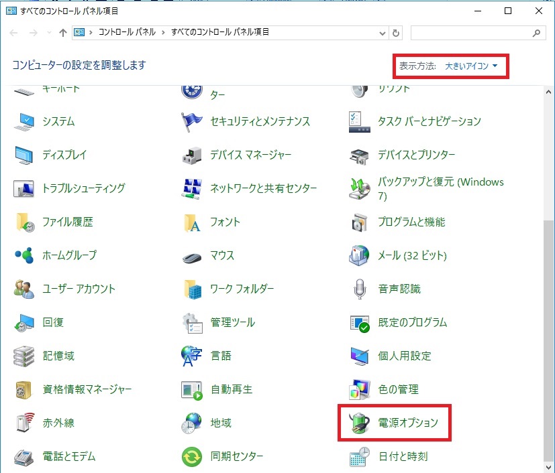Click the scrollbar down arrow
Viewport: 555px width, 473px height.
tap(548, 467)
